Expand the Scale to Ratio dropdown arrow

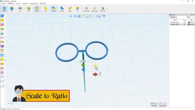point(98,9)
